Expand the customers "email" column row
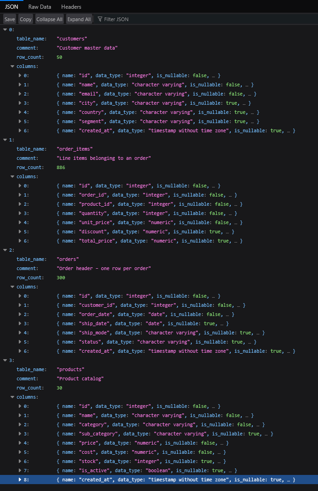The height and width of the screenshot is (491, 318). 20,94
